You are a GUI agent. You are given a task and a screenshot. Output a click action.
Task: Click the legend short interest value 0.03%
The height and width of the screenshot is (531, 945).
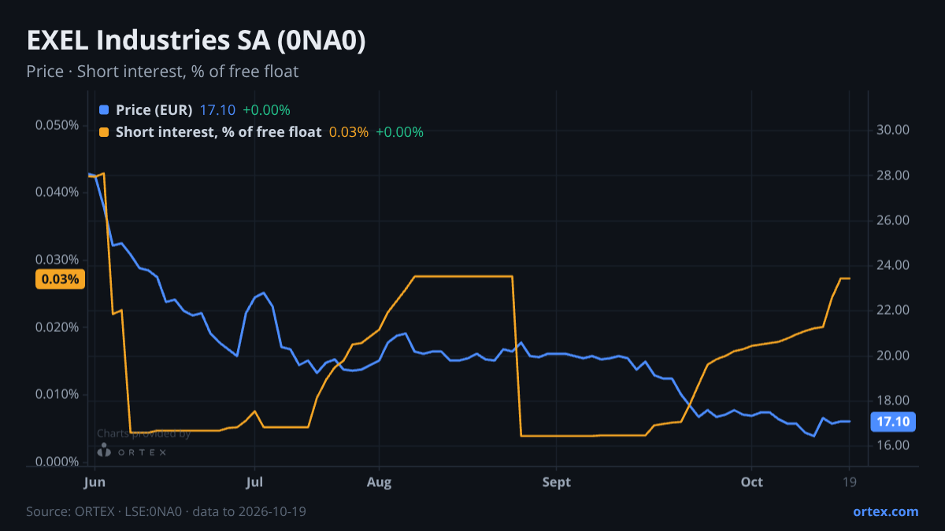[349, 132]
